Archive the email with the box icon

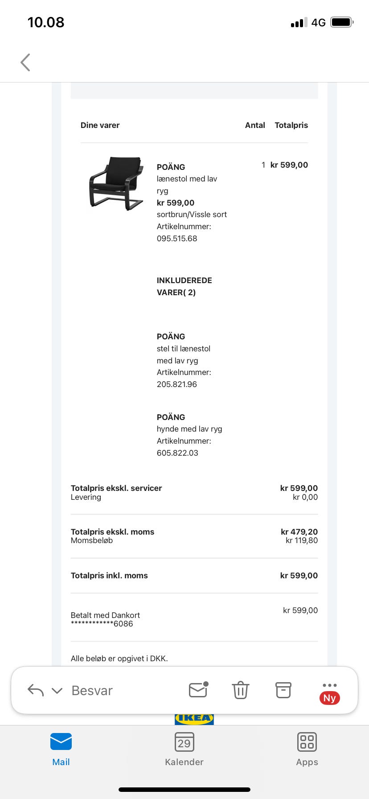(283, 690)
